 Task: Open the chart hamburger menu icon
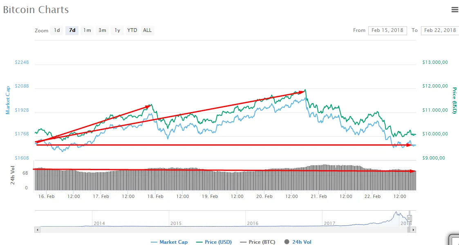[455, 10]
